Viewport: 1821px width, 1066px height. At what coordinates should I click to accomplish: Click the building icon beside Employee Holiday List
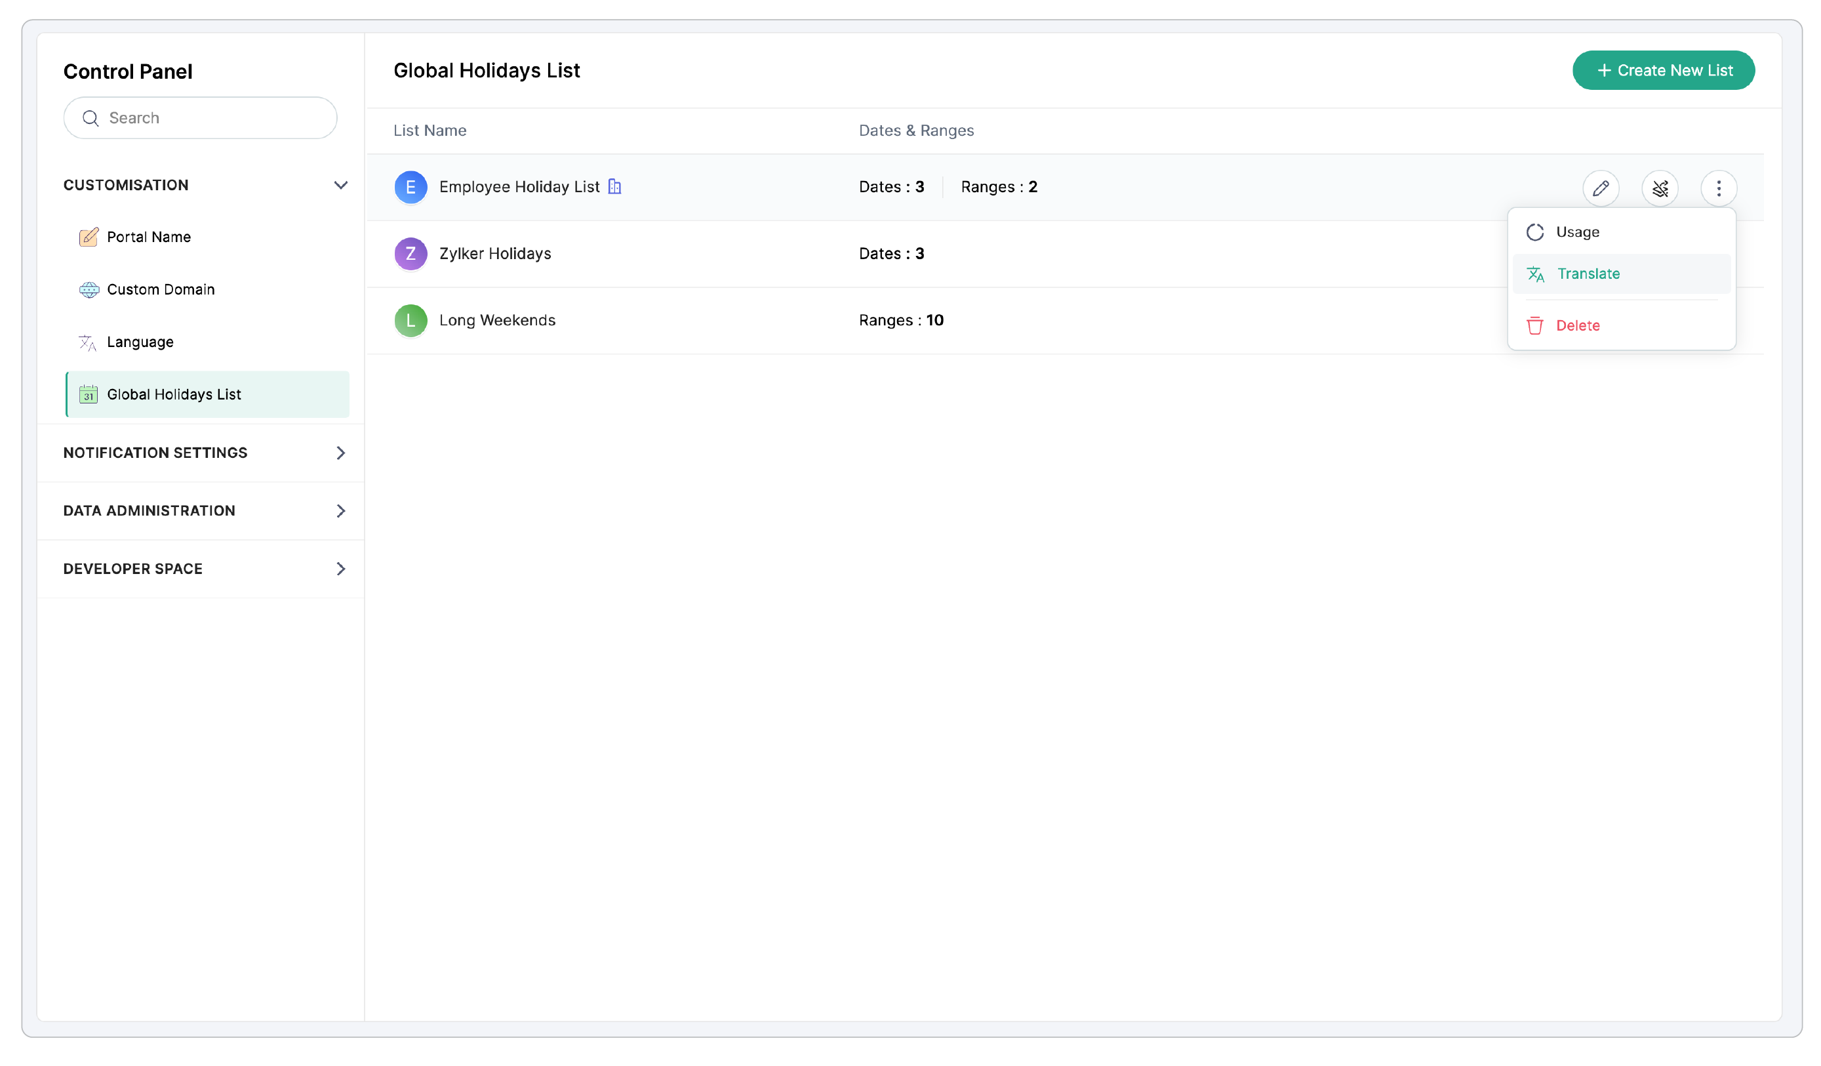pos(614,186)
